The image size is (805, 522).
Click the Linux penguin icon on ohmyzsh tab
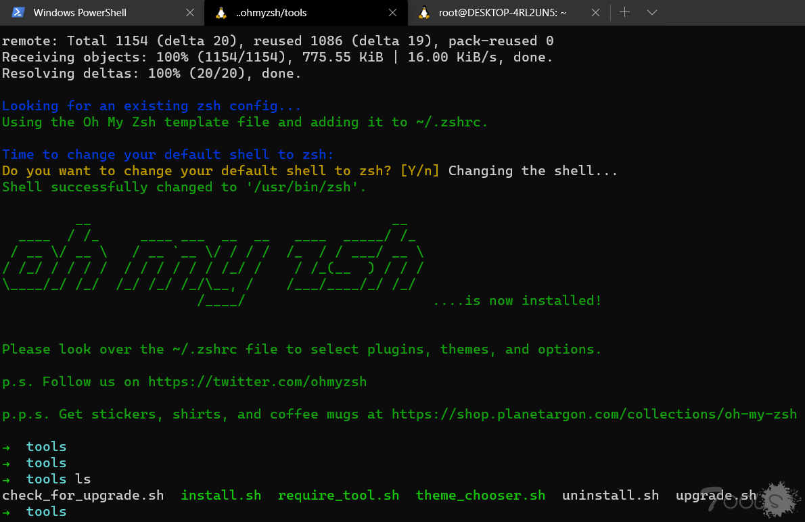tap(221, 13)
